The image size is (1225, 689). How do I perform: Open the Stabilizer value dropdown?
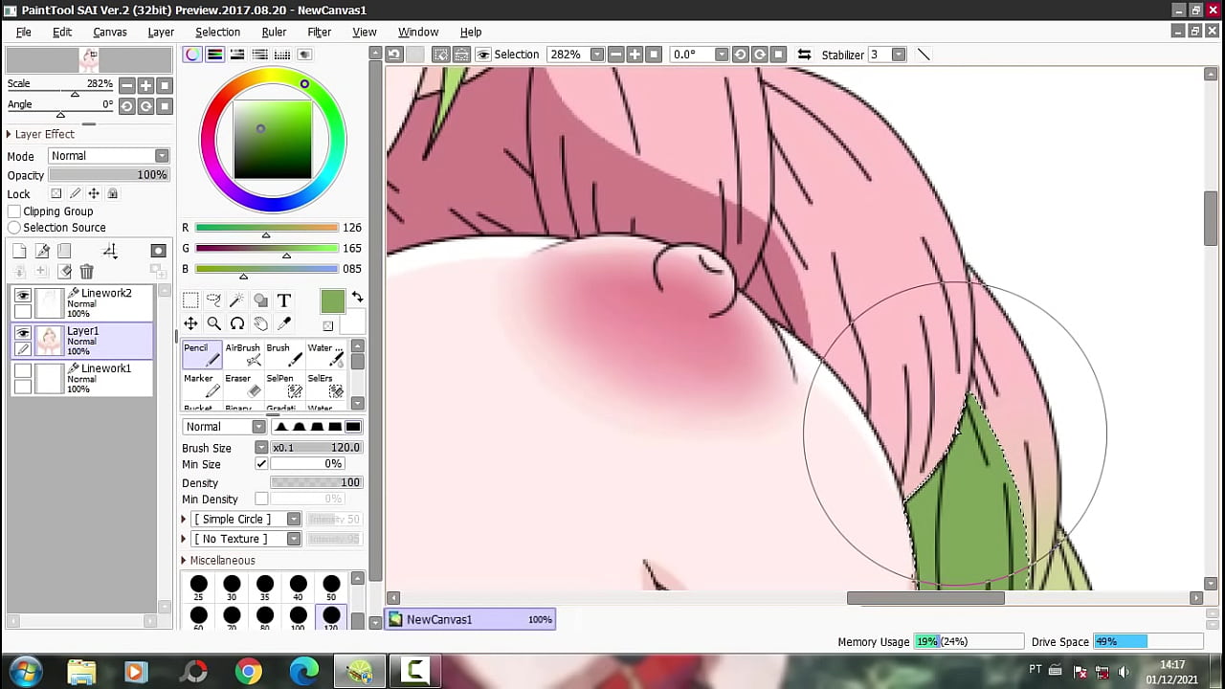[899, 55]
